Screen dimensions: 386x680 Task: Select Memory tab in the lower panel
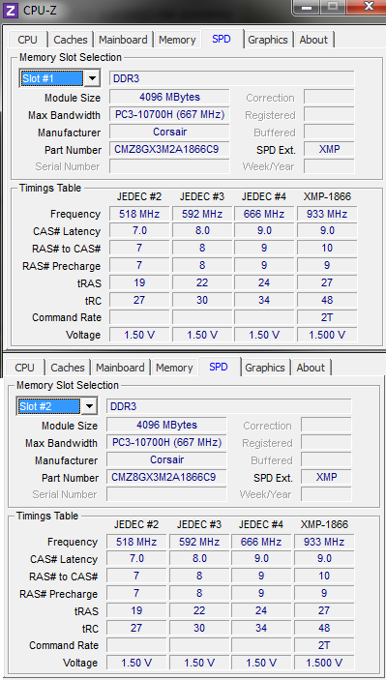tap(174, 368)
